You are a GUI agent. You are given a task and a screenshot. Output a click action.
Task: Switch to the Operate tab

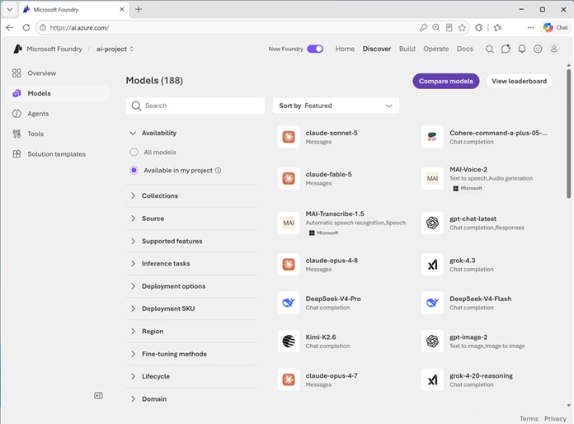[436, 49]
